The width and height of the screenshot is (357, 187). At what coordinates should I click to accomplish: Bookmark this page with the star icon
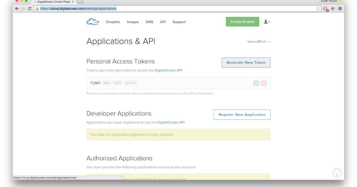(318, 9)
